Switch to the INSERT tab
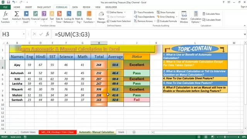 point(29,7)
